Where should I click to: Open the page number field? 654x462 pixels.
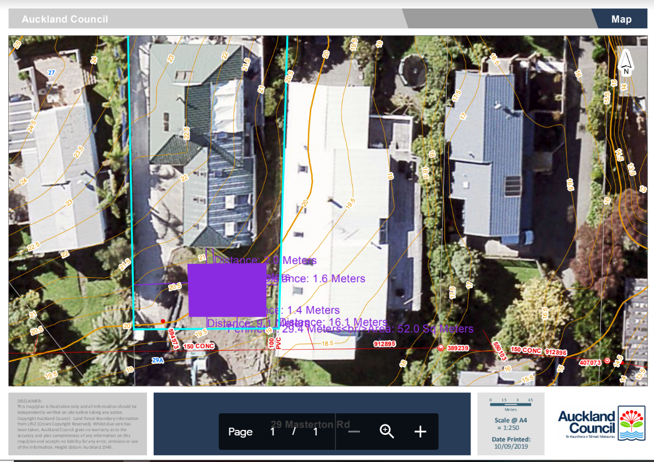pyautogui.click(x=271, y=432)
